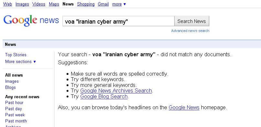Expand the 'more' dropdown in top bar

(x=119, y=4)
